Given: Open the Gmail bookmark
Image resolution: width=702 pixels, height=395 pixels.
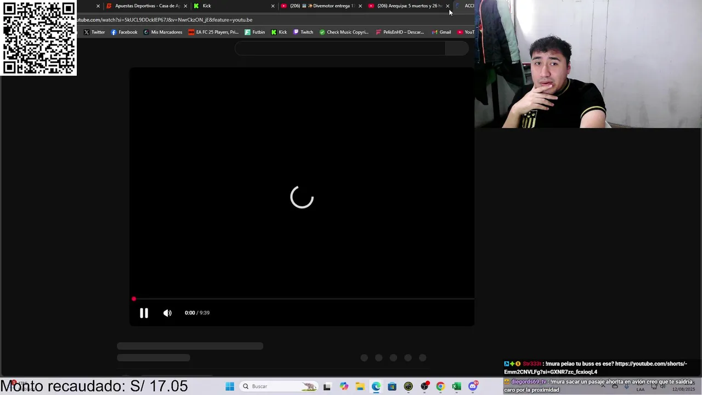Looking at the screenshot, I should (x=441, y=32).
